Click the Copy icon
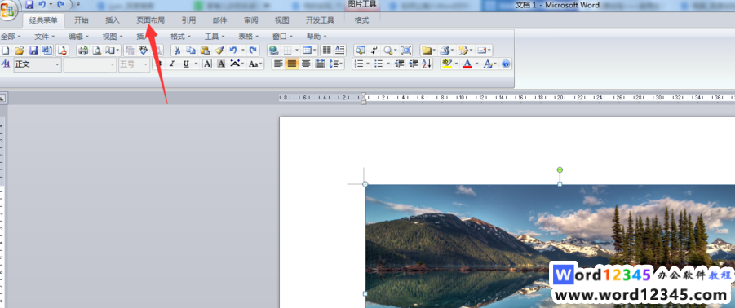The width and height of the screenshot is (735, 308). [191, 50]
